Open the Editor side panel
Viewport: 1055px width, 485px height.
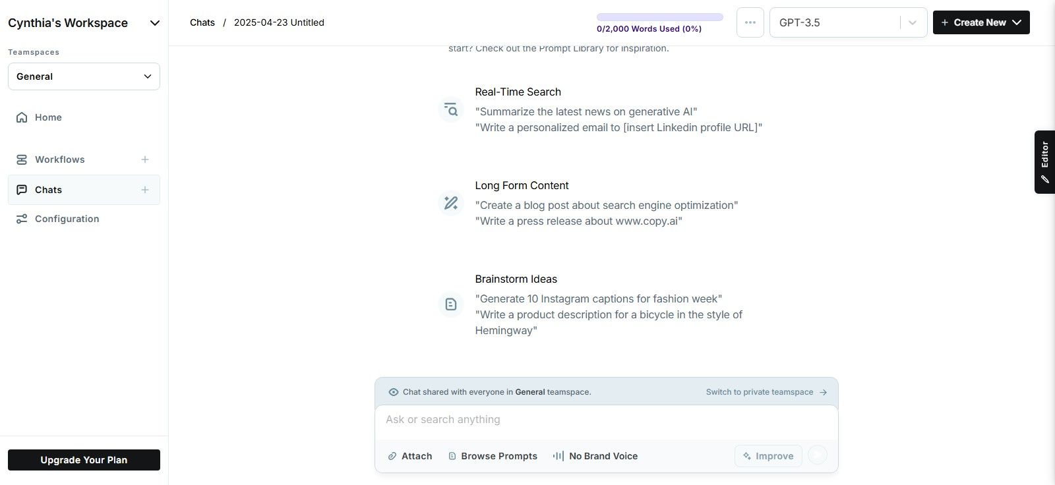pyautogui.click(x=1044, y=162)
